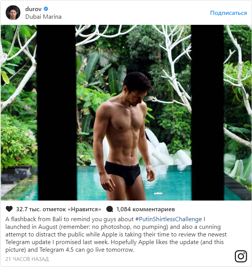Screen dimensions: 252x267
Task: Click the 21 ЧАСОВ НАЗАД timestamp
Action: pyautogui.click(x=27, y=259)
